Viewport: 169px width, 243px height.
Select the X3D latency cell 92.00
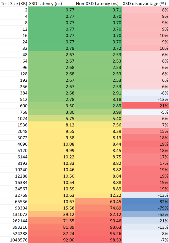[51, 240]
